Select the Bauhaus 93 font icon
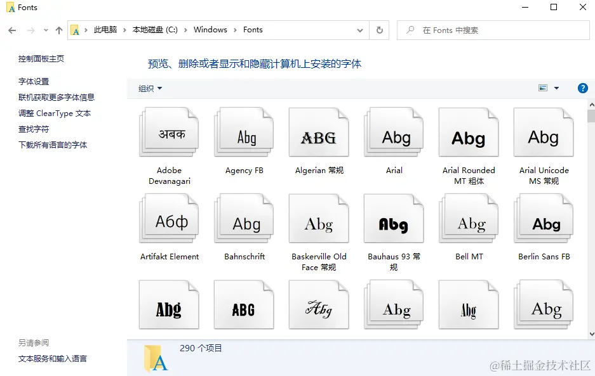The image size is (595, 376). tap(394, 218)
